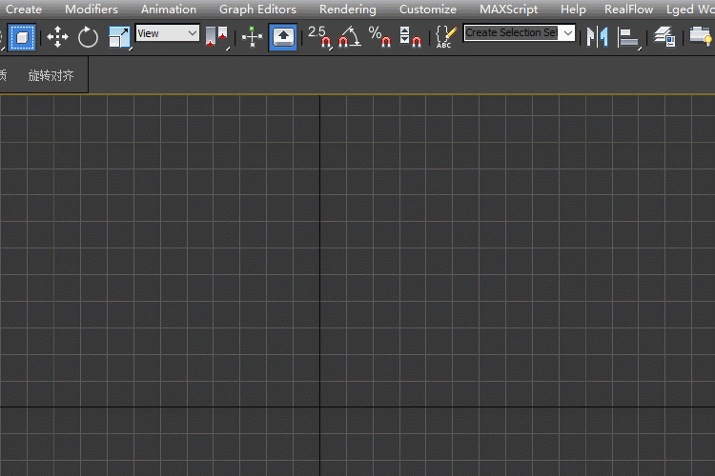This screenshot has height=476, width=715.
Task: Open the View reference coordinate dropdown
Action: [x=167, y=33]
